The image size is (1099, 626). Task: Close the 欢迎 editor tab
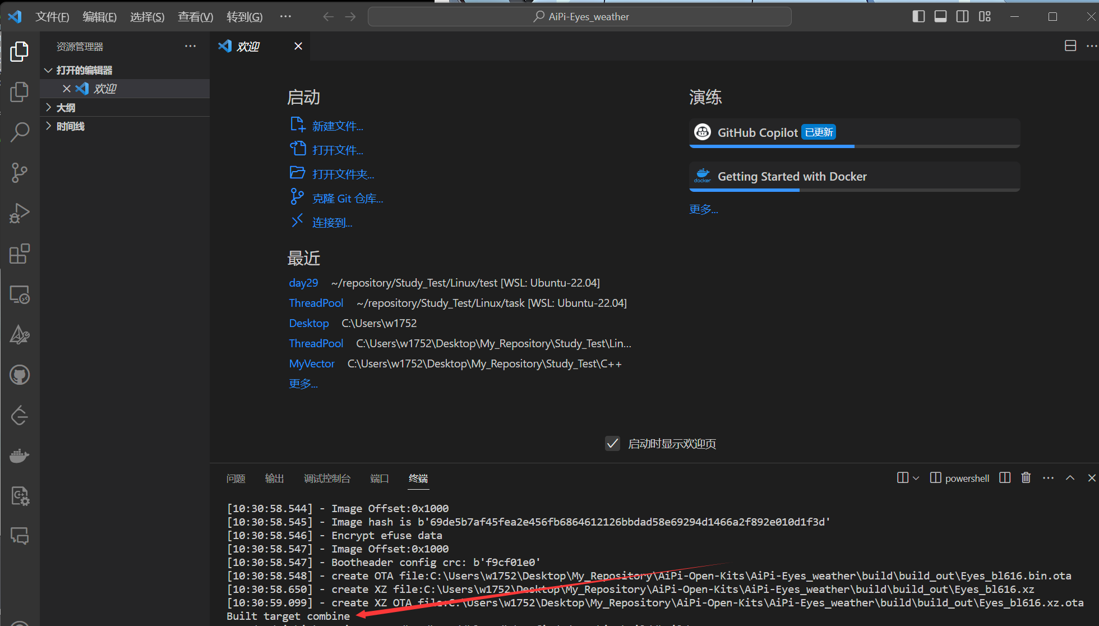pyautogui.click(x=298, y=46)
